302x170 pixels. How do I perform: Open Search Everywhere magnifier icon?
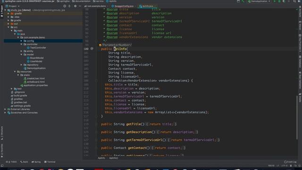pos(294,1)
